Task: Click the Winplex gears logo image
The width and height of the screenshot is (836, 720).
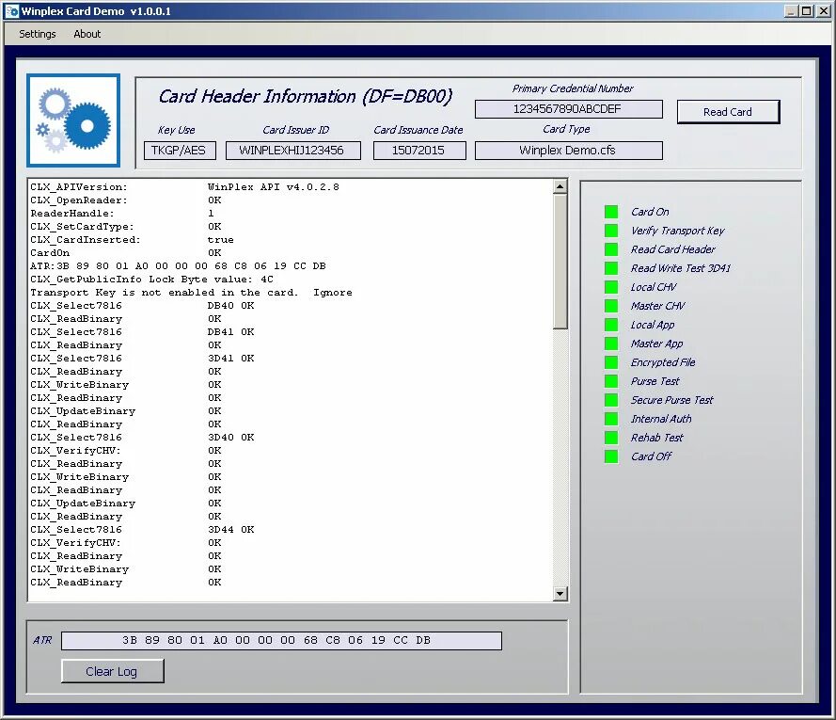Action: click(x=73, y=120)
